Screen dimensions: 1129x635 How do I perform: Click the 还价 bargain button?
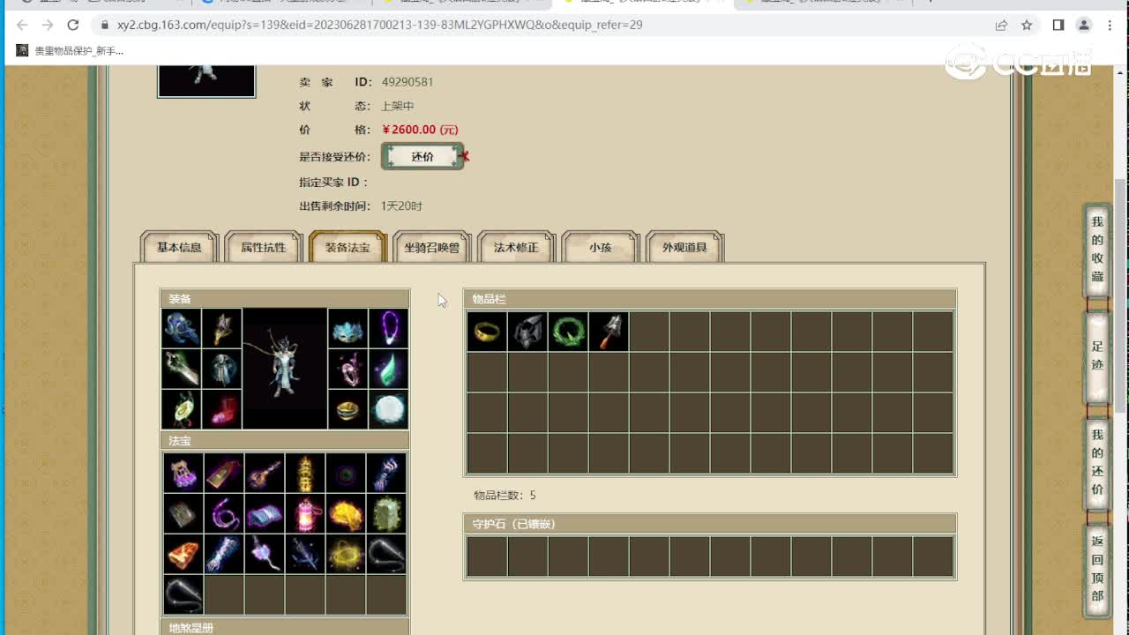[x=422, y=156]
